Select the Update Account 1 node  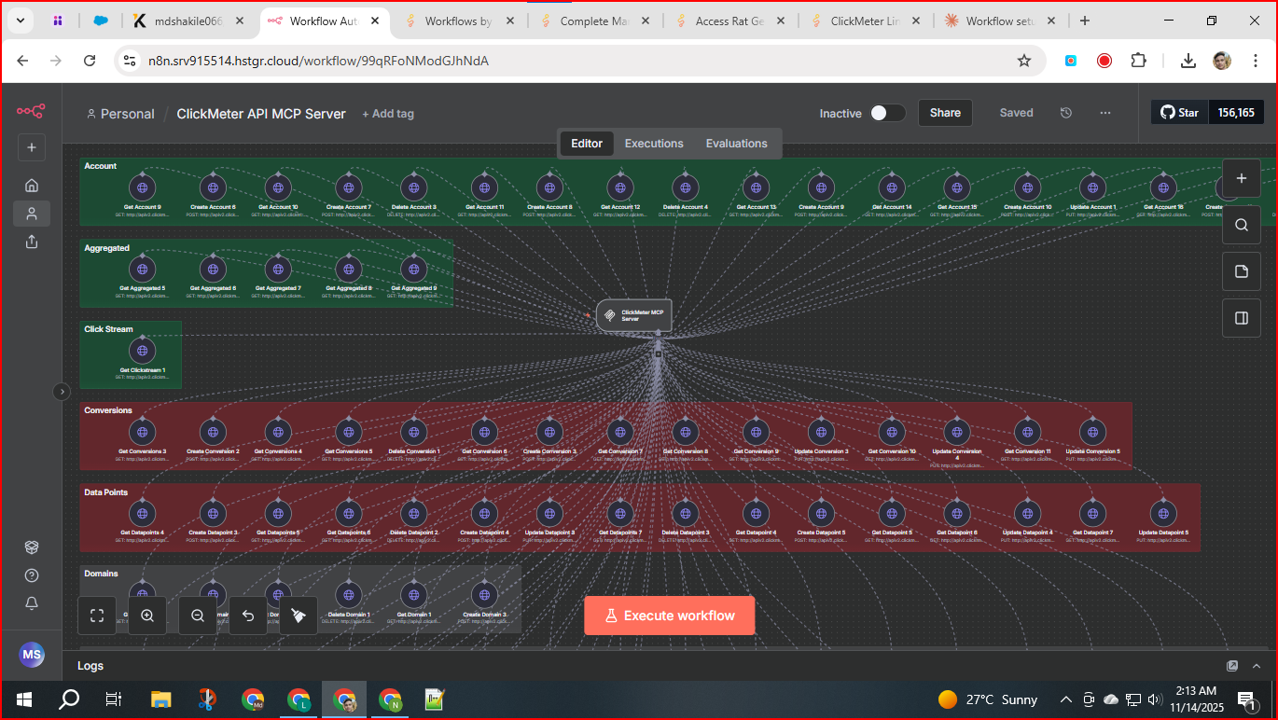pyautogui.click(x=1093, y=187)
